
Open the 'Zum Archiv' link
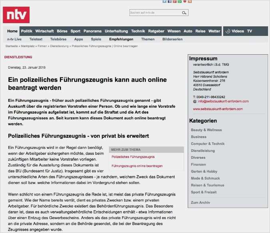pos(201,202)
